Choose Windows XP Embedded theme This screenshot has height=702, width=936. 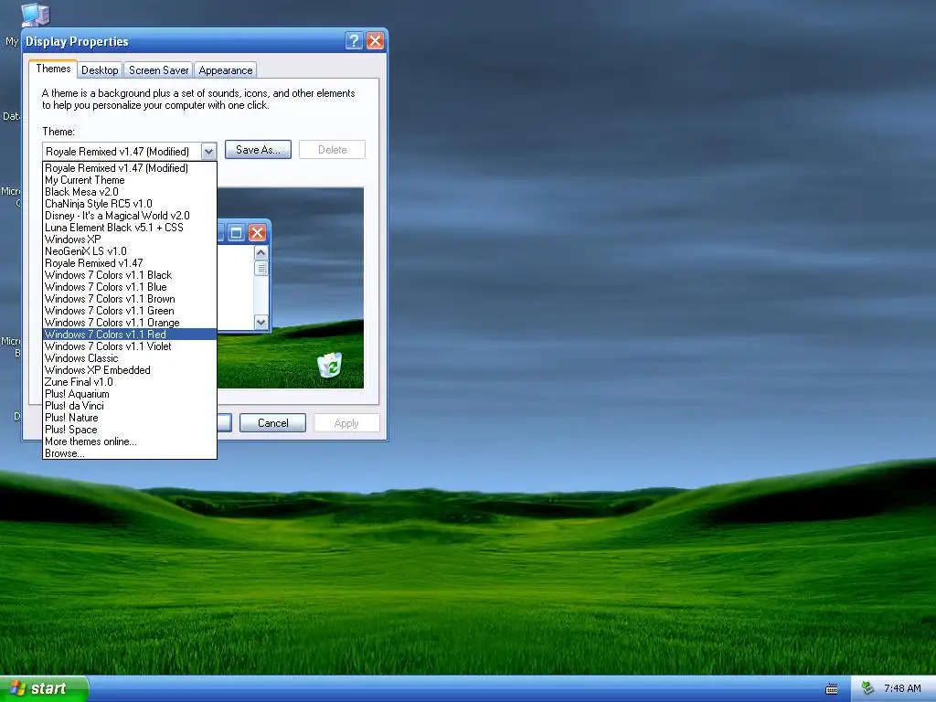coord(130,370)
